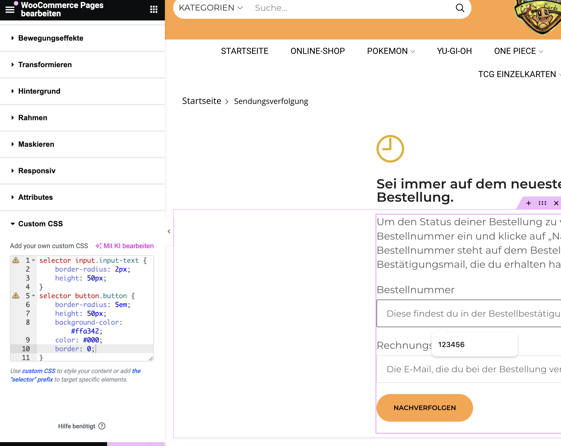Image resolution: width=561 pixels, height=446 pixels.
Task: Open the custom CSS help link
Action: (39, 371)
